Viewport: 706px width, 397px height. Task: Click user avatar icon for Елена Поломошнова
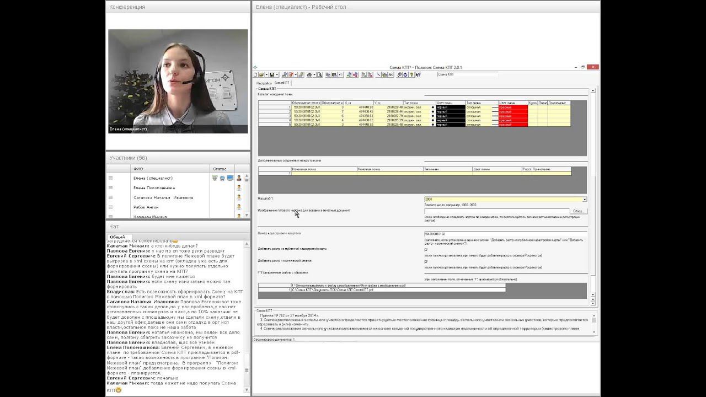coord(239,188)
